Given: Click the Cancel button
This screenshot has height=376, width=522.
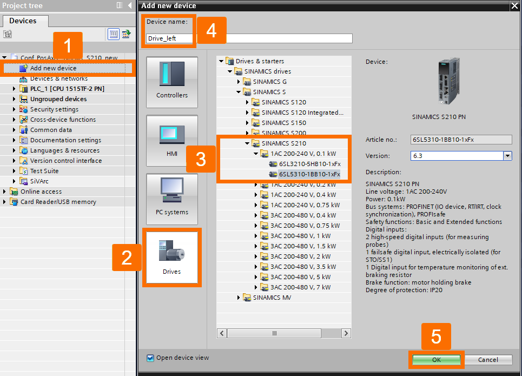Looking at the screenshot, I should (488, 360).
